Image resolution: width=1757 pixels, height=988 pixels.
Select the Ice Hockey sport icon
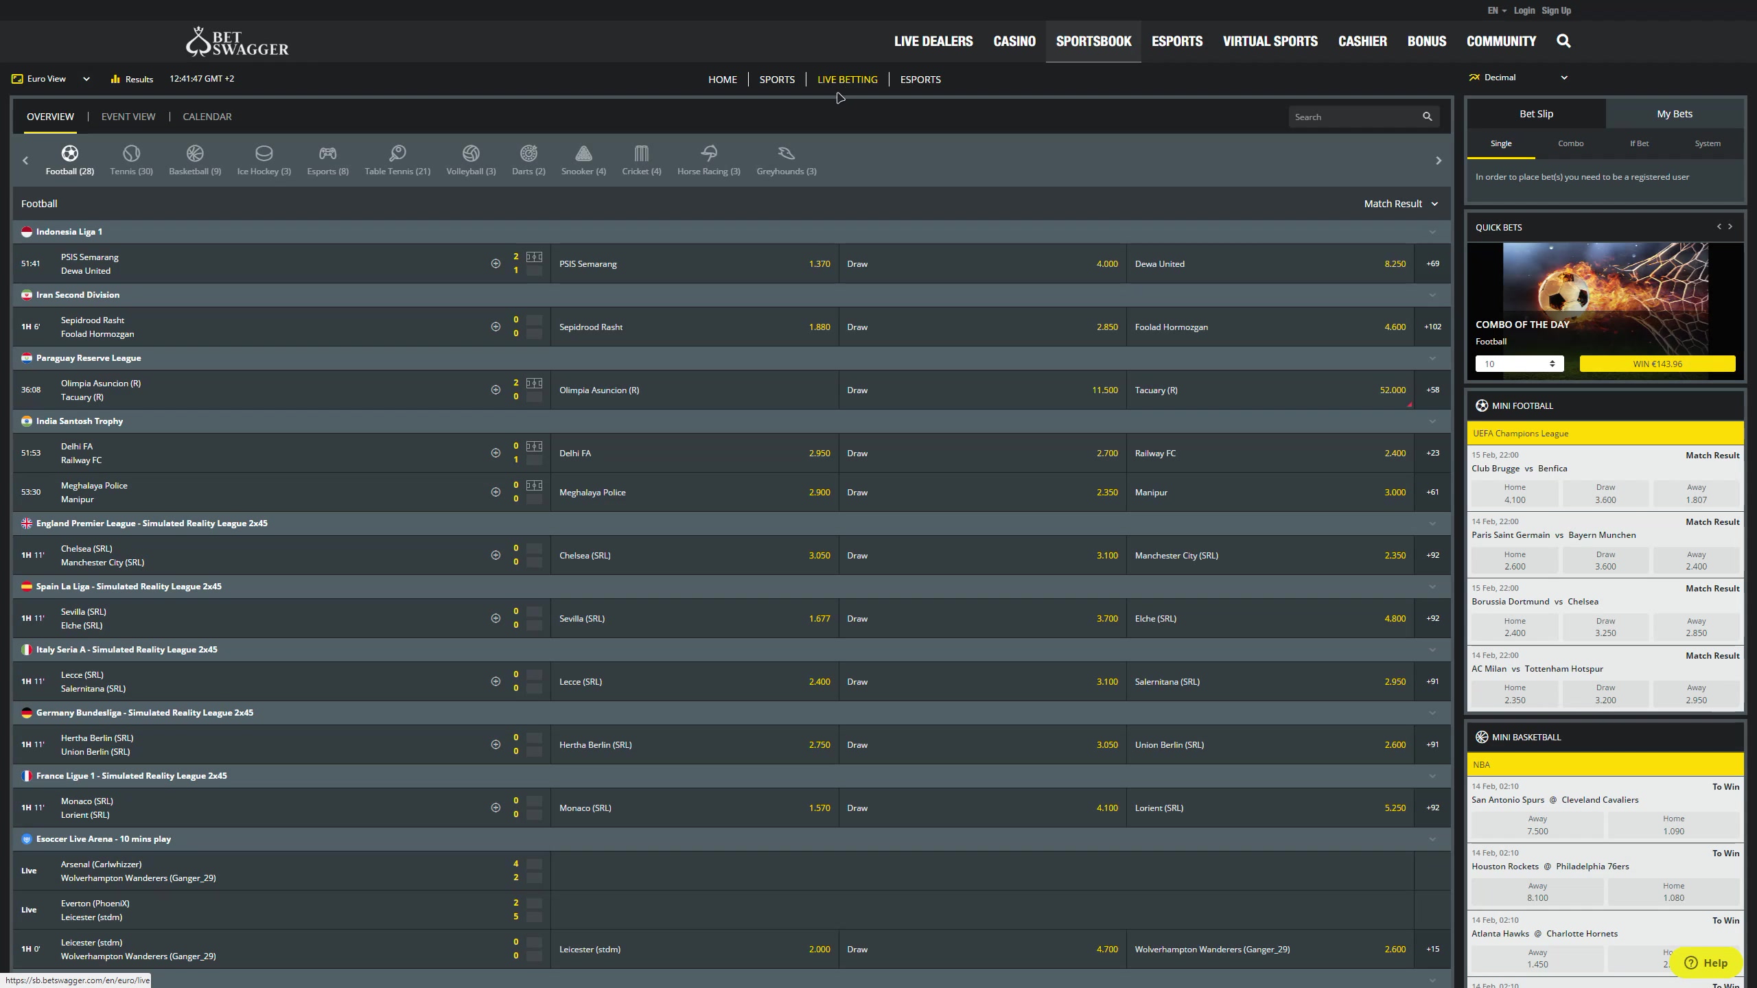pyautogui.click(x=264, y=160)
